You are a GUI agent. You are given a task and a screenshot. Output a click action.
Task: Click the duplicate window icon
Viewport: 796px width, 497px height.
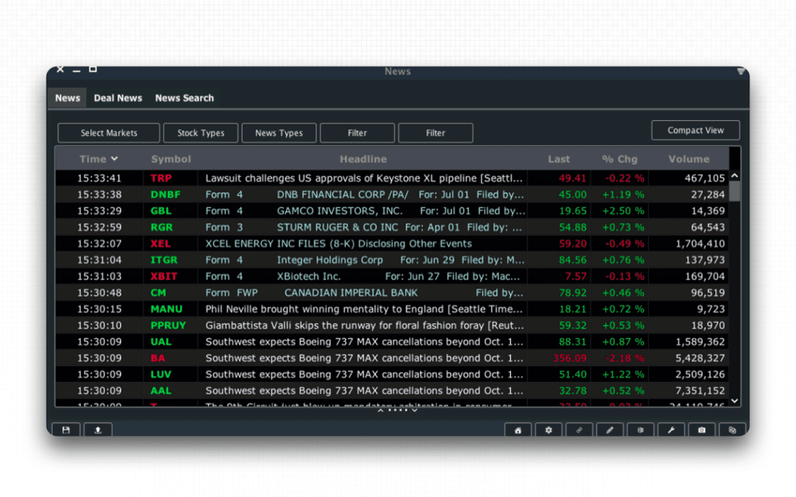[732, 430]
